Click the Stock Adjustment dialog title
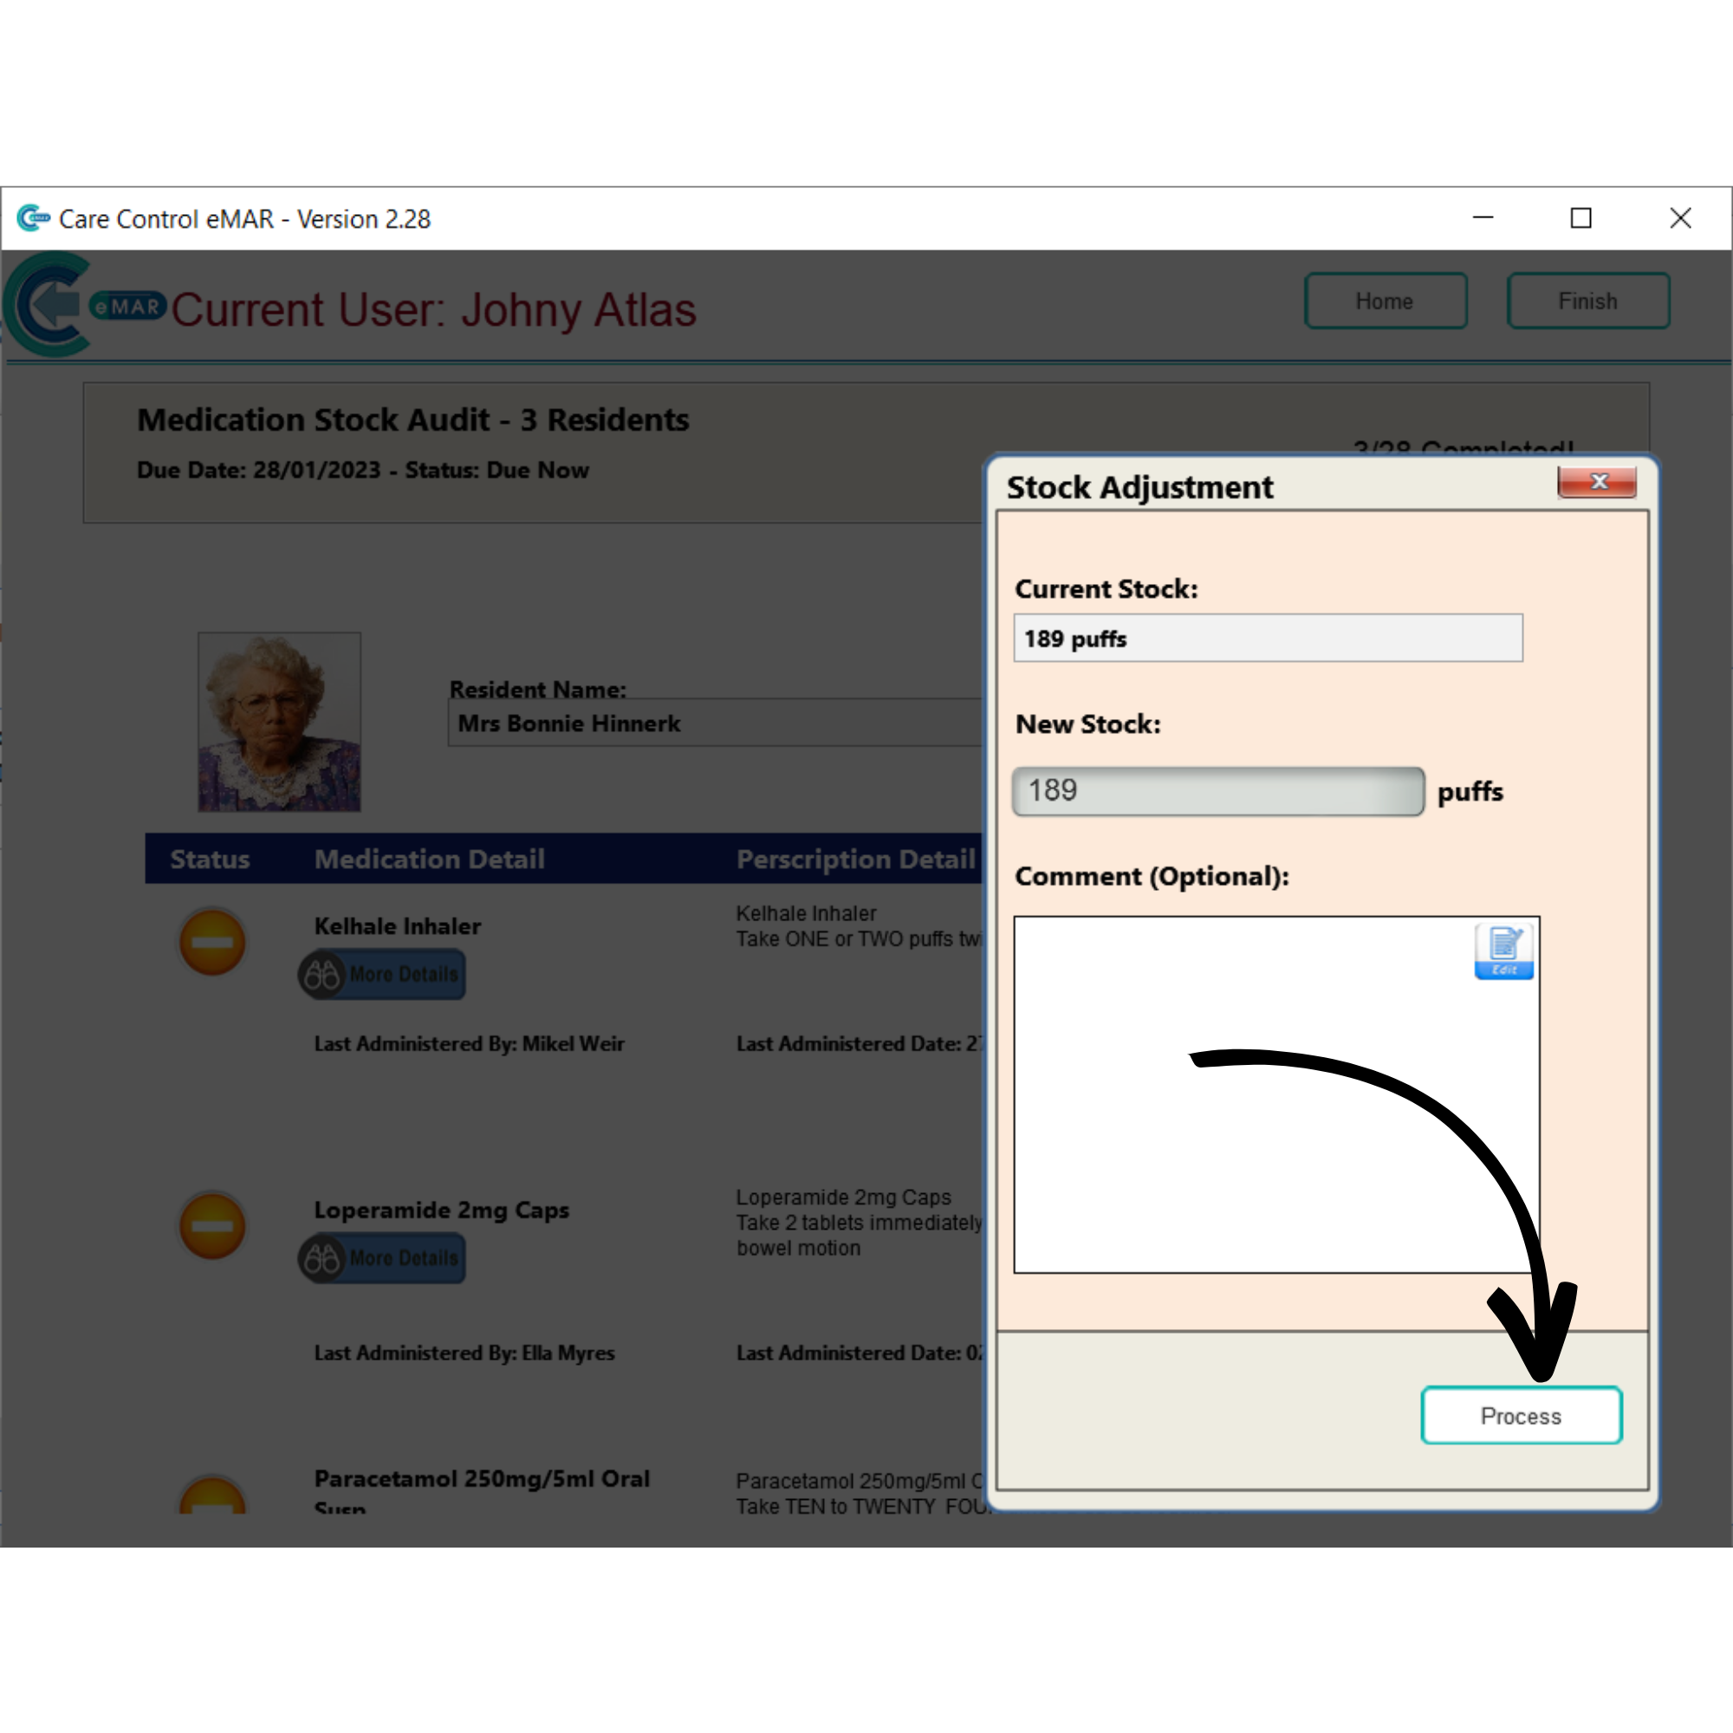1733x1733 pixels. (x=1139, y=487)
